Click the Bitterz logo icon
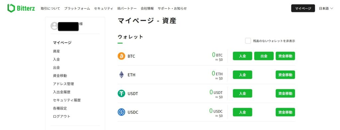The height and width of the screenshot is (130, 340). (x=11, y=8)
